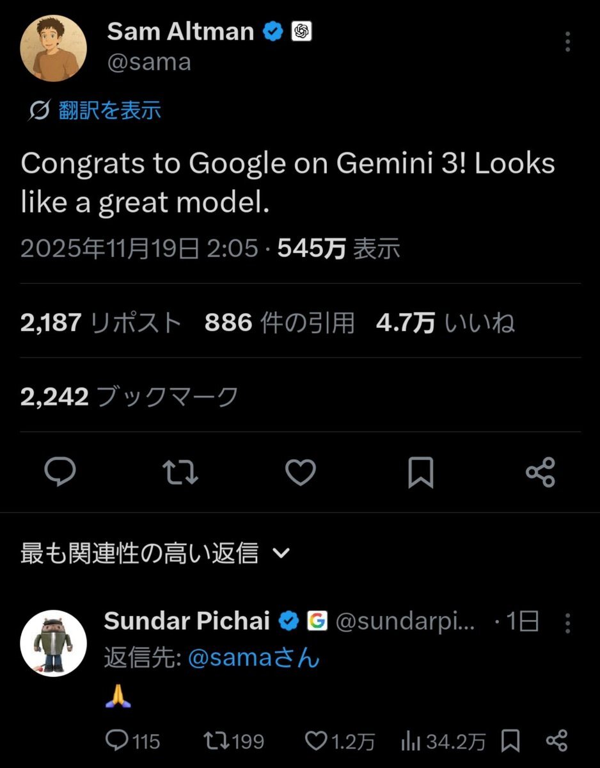Share Sam Altman's post via share icon

pyautogui.click(x=541, y=473)
